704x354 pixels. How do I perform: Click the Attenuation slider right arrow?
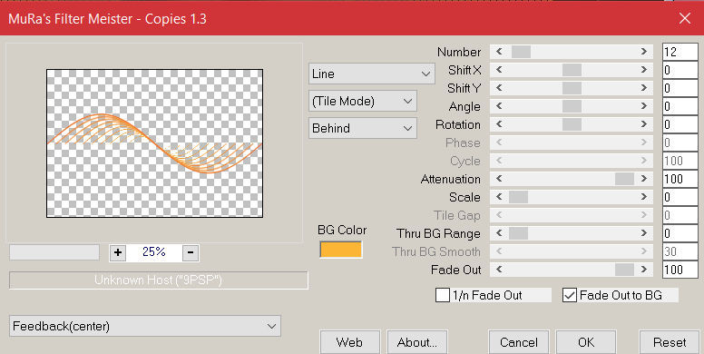644,179
